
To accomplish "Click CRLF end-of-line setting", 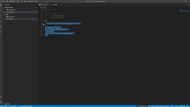I will [176, 106].
